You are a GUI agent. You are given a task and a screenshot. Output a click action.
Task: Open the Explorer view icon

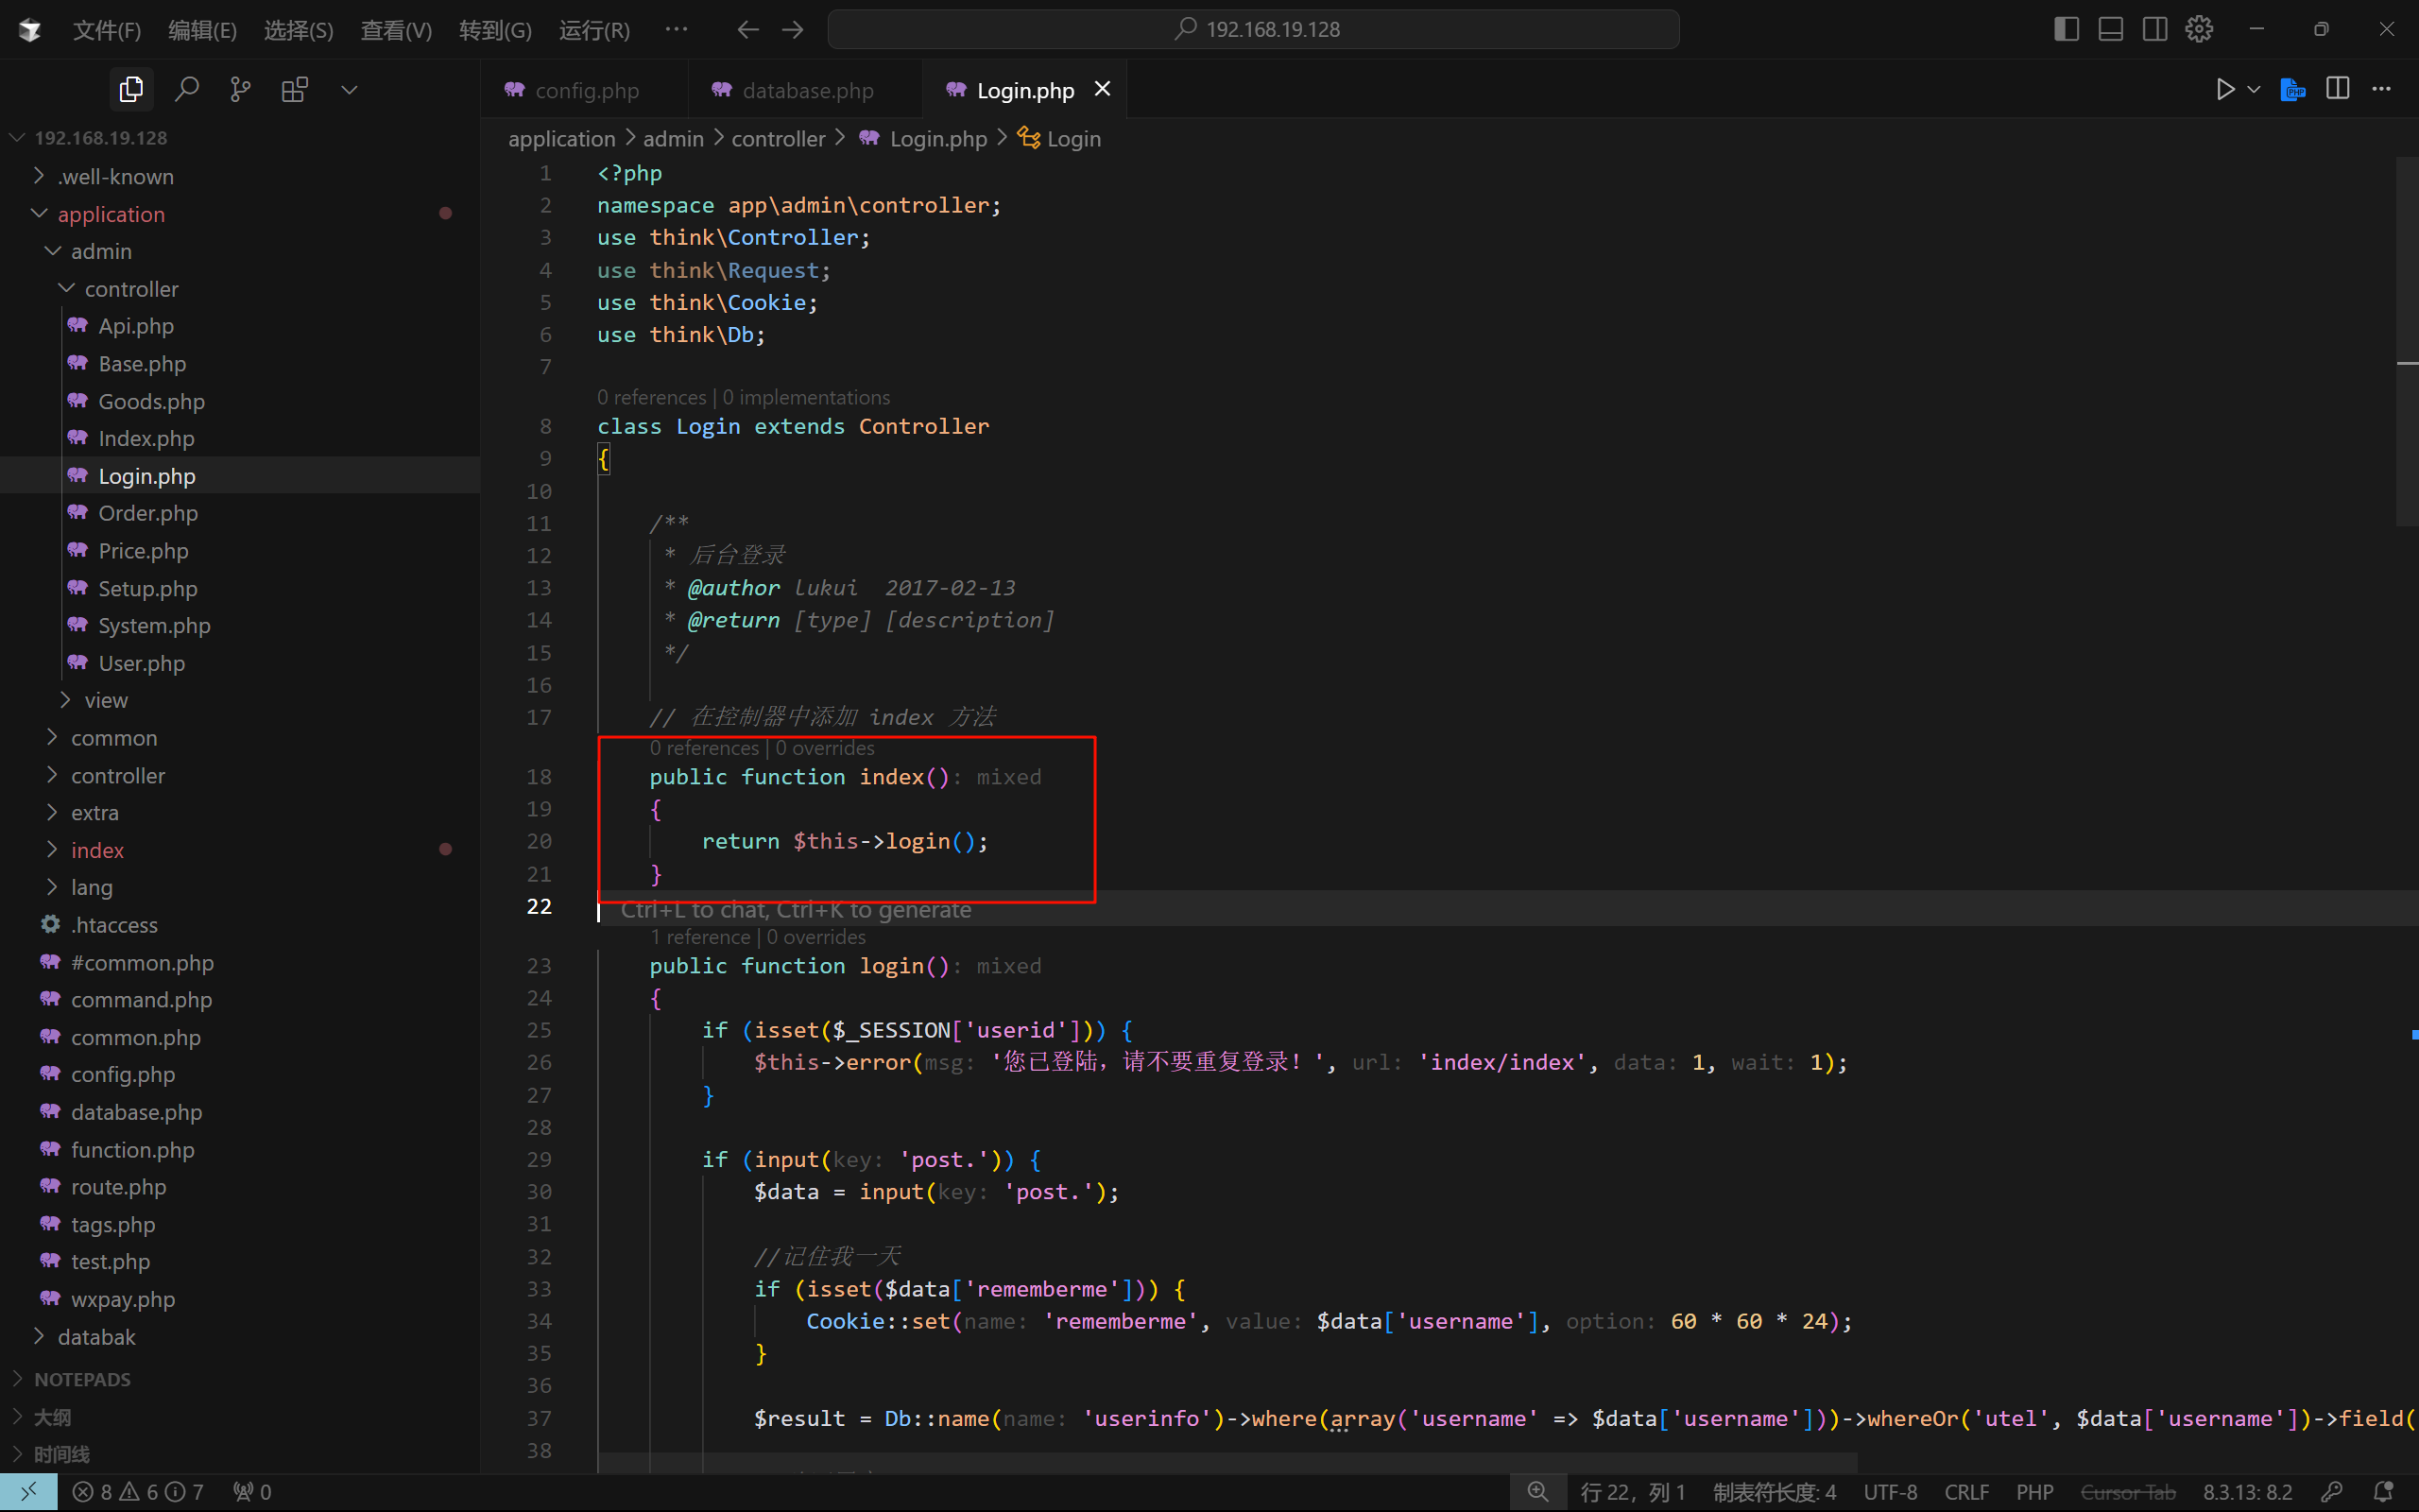[131, 90]
